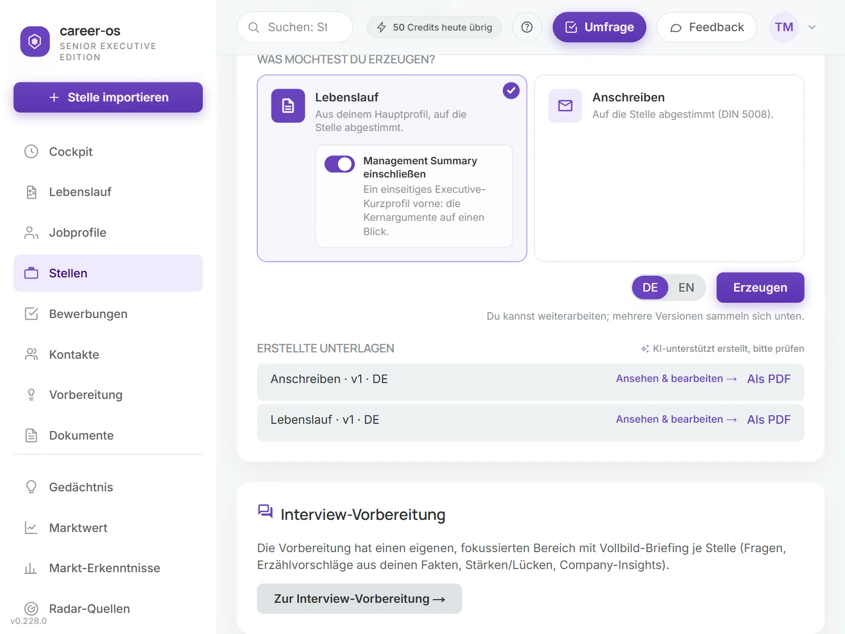Open the Umfrage survey button
845x634 pixels.
[x=599, y=27]
